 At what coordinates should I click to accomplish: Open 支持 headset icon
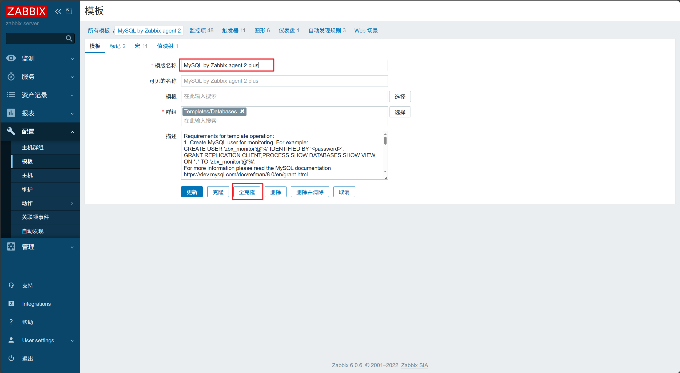click(11, 285)
